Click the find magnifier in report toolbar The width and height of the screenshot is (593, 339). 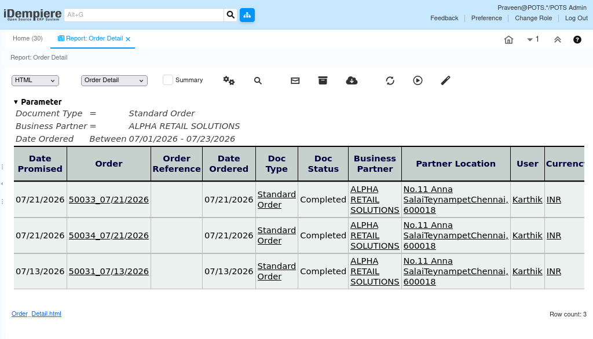[x=258, y=80]
